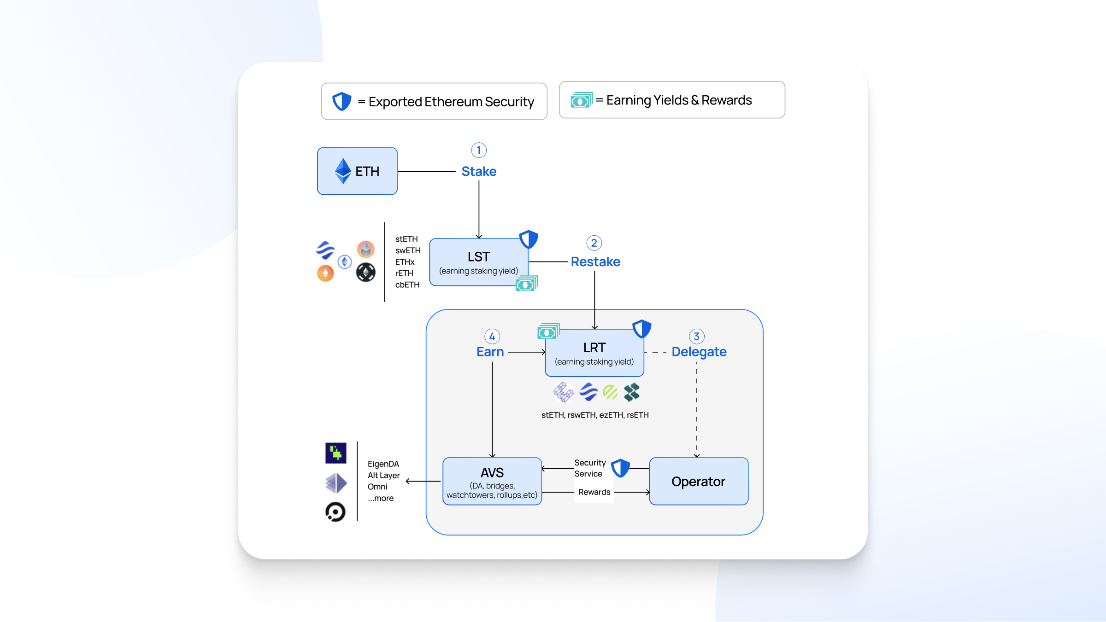Click the Rewards arrow label
This screenshot has width=1106, height=622.
tap(594, 492)
